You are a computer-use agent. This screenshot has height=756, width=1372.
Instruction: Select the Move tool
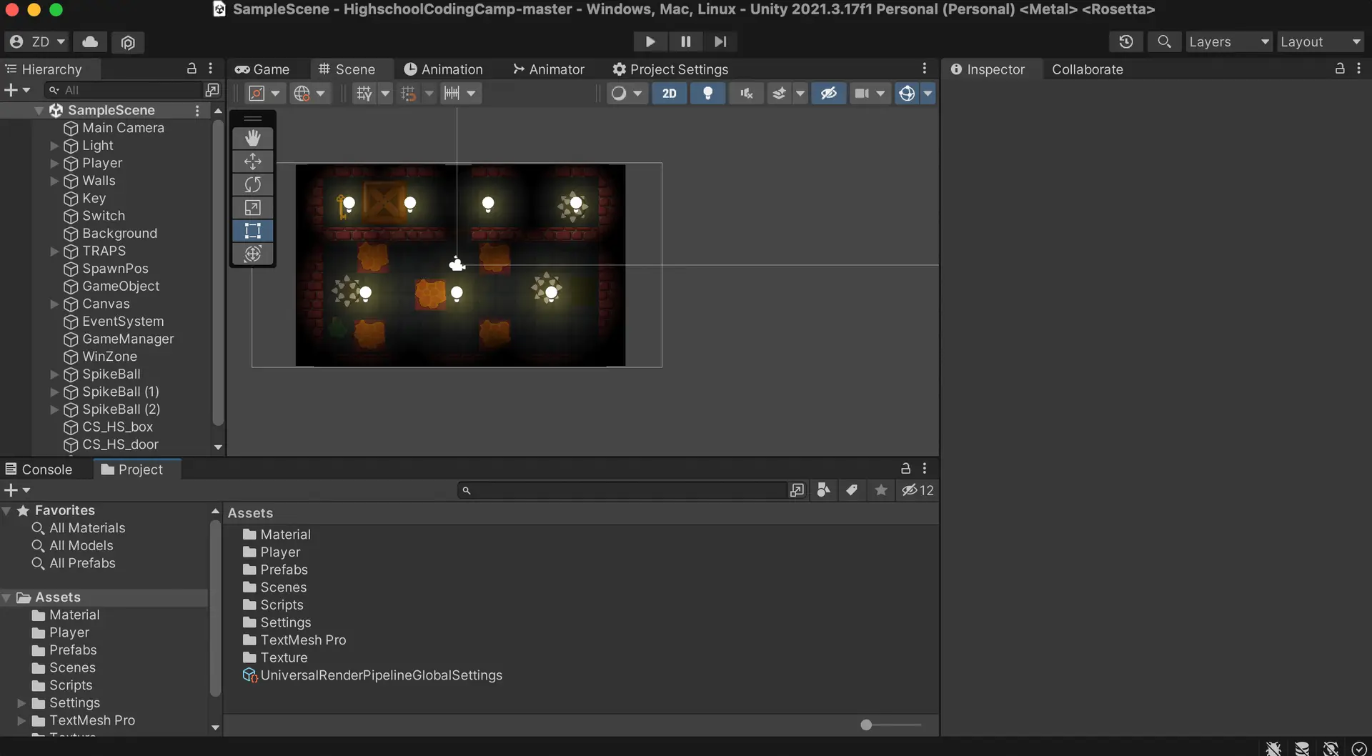(252, 161)
